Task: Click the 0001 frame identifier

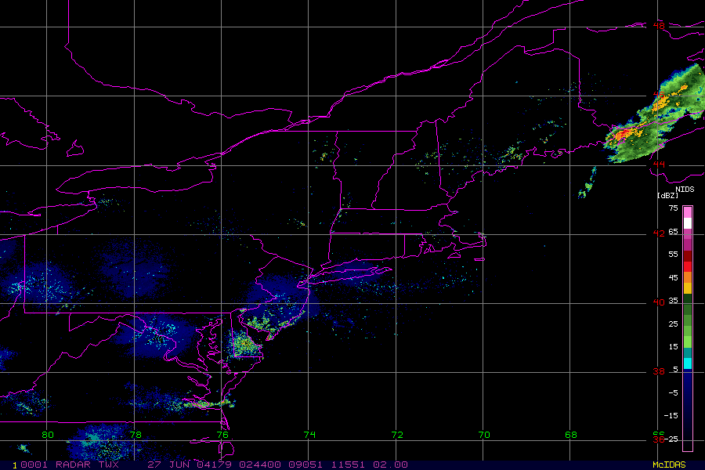Action: pos(34,465)
